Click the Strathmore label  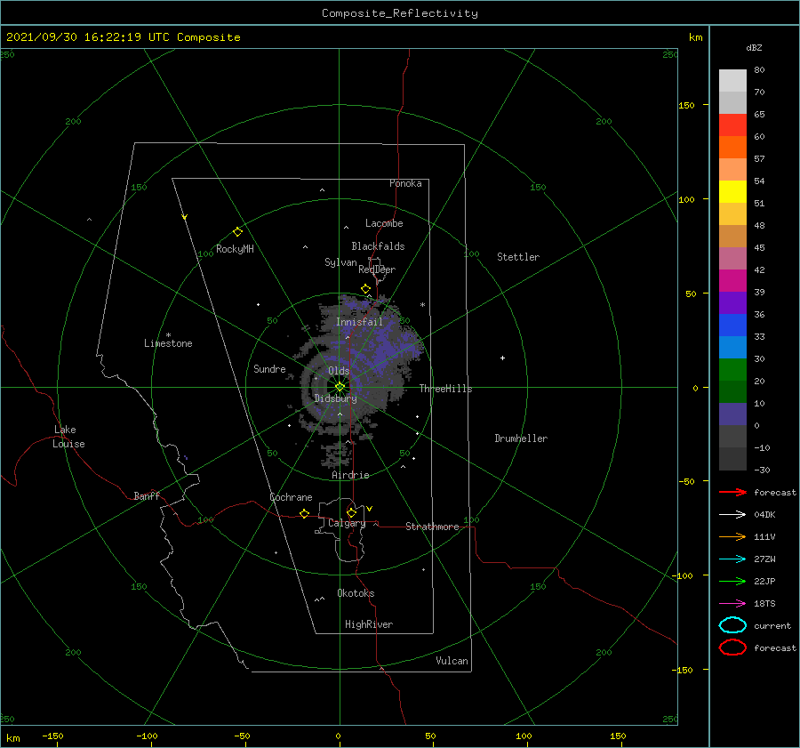point(432,527)
